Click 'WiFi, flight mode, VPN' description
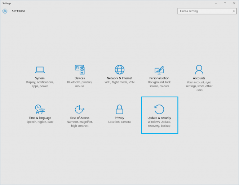This screenshot has height=185, width=239. (120, 82)
